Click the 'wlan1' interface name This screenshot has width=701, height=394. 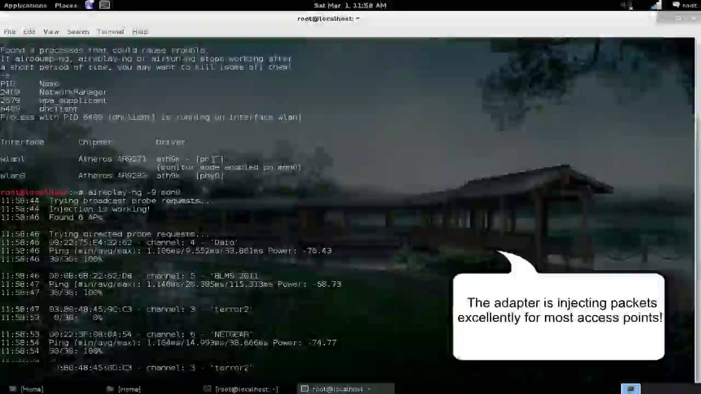tap(13, 159)
